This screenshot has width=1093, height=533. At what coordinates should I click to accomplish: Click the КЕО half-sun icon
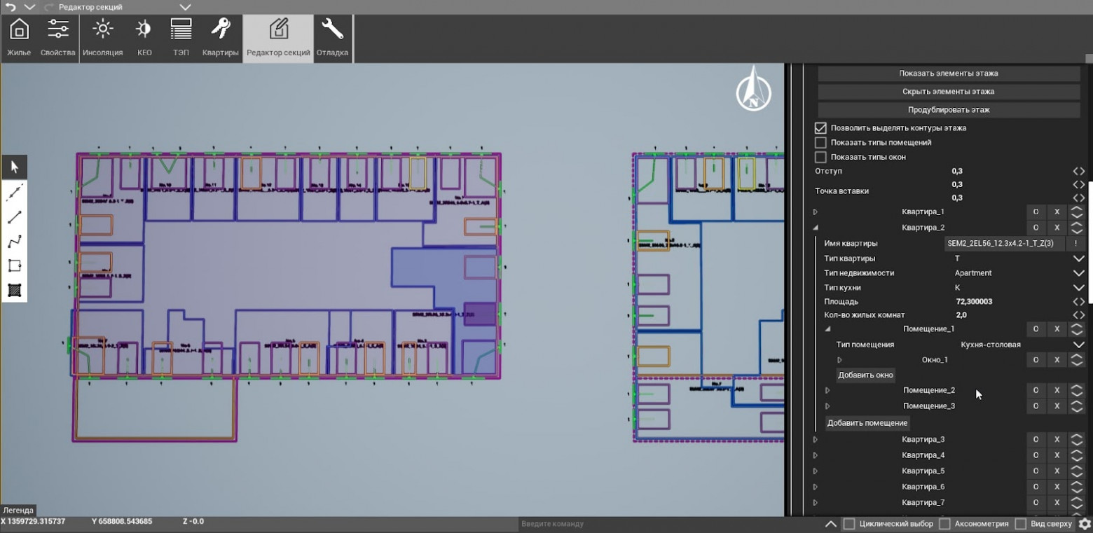(144, 38)
